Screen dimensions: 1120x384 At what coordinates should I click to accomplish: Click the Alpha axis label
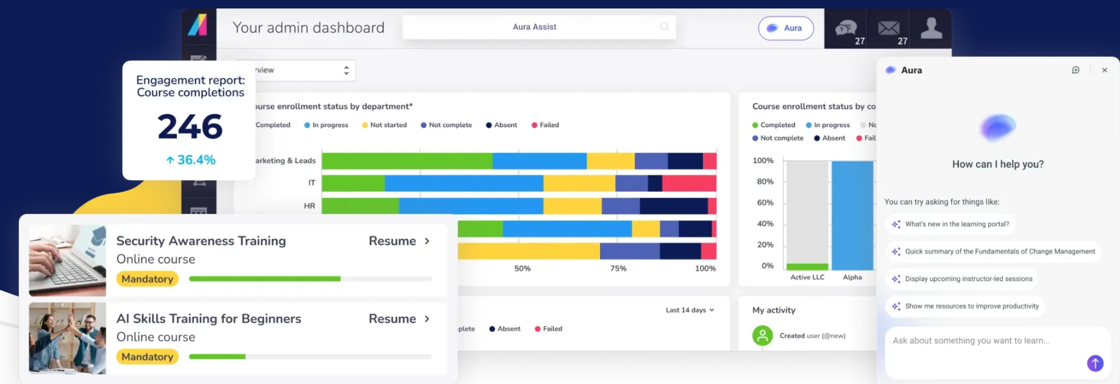point(852,277)
